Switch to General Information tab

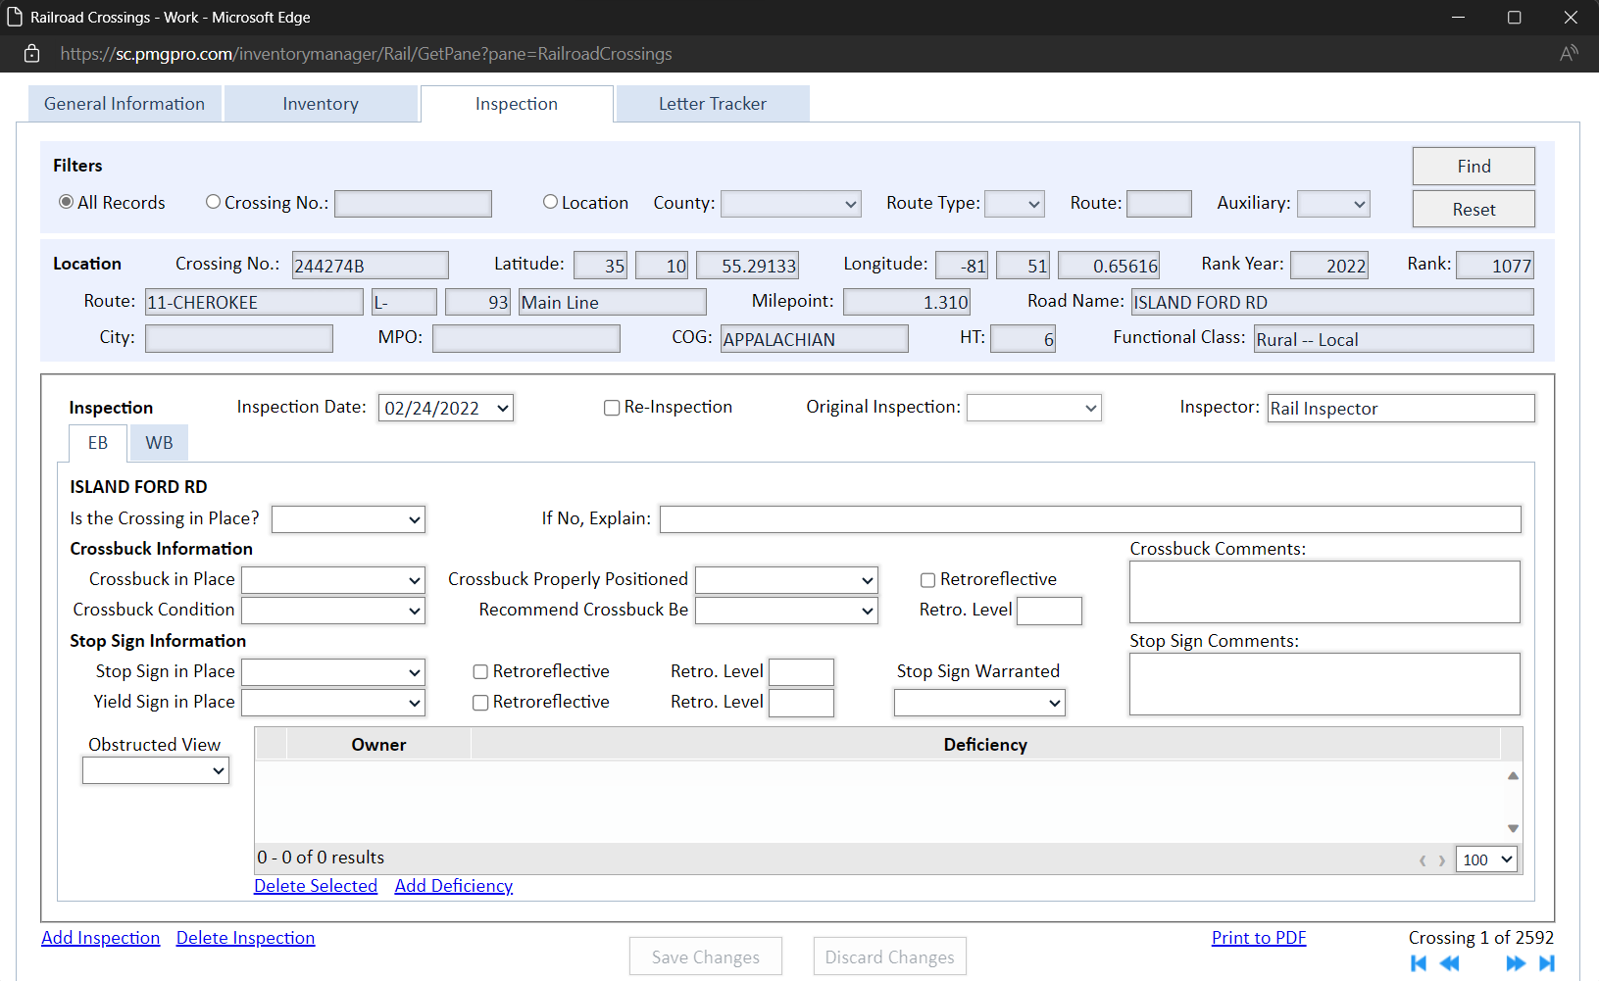click(x=125, y=104)
